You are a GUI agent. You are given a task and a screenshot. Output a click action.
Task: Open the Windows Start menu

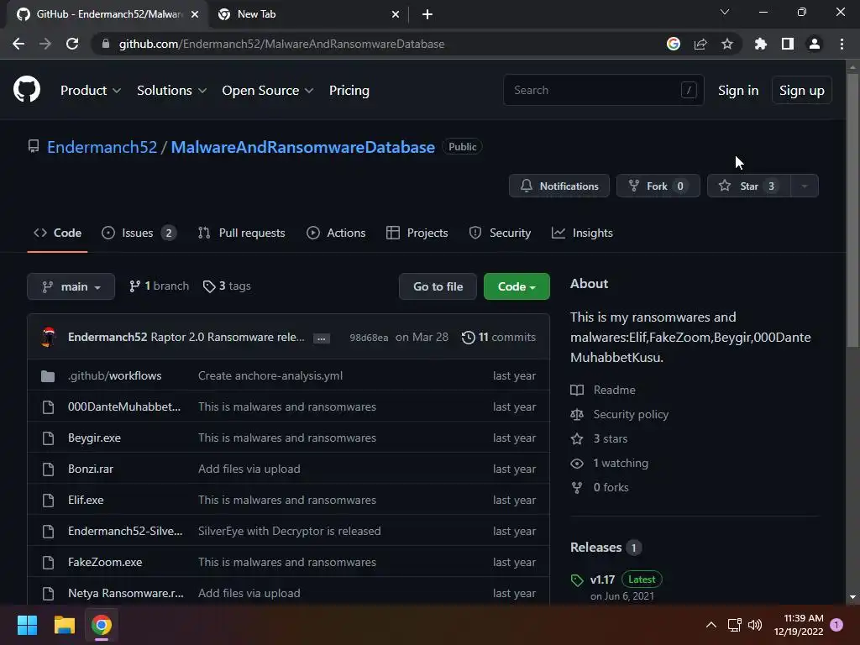pos(27,625)
